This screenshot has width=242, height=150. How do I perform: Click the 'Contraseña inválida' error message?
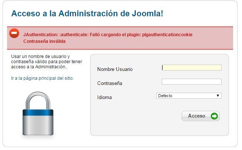(x=45, y=41)
